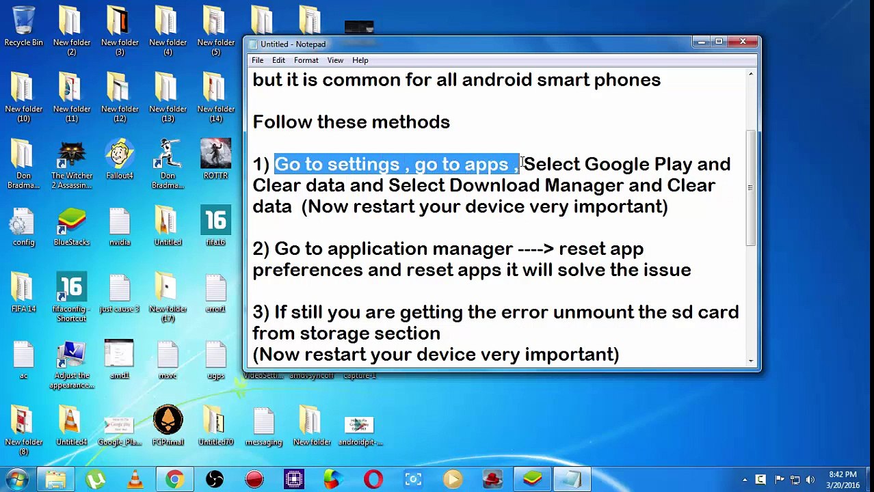Select New folder (2) on desktop
The width and height of the screenshot is (874, 492).
tap(72, 31)
